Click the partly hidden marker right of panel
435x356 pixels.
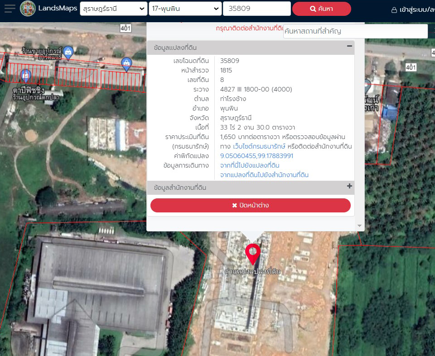point(367,85)
